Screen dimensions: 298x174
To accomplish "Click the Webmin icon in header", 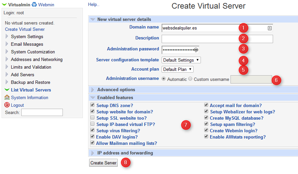I will [x=34, y=5].
